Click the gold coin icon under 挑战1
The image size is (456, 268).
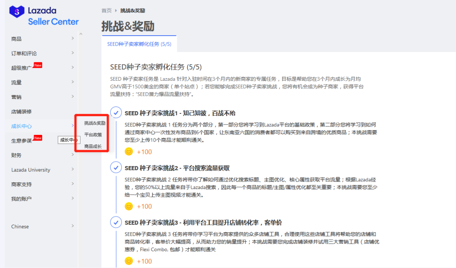(x=129, y=152)
